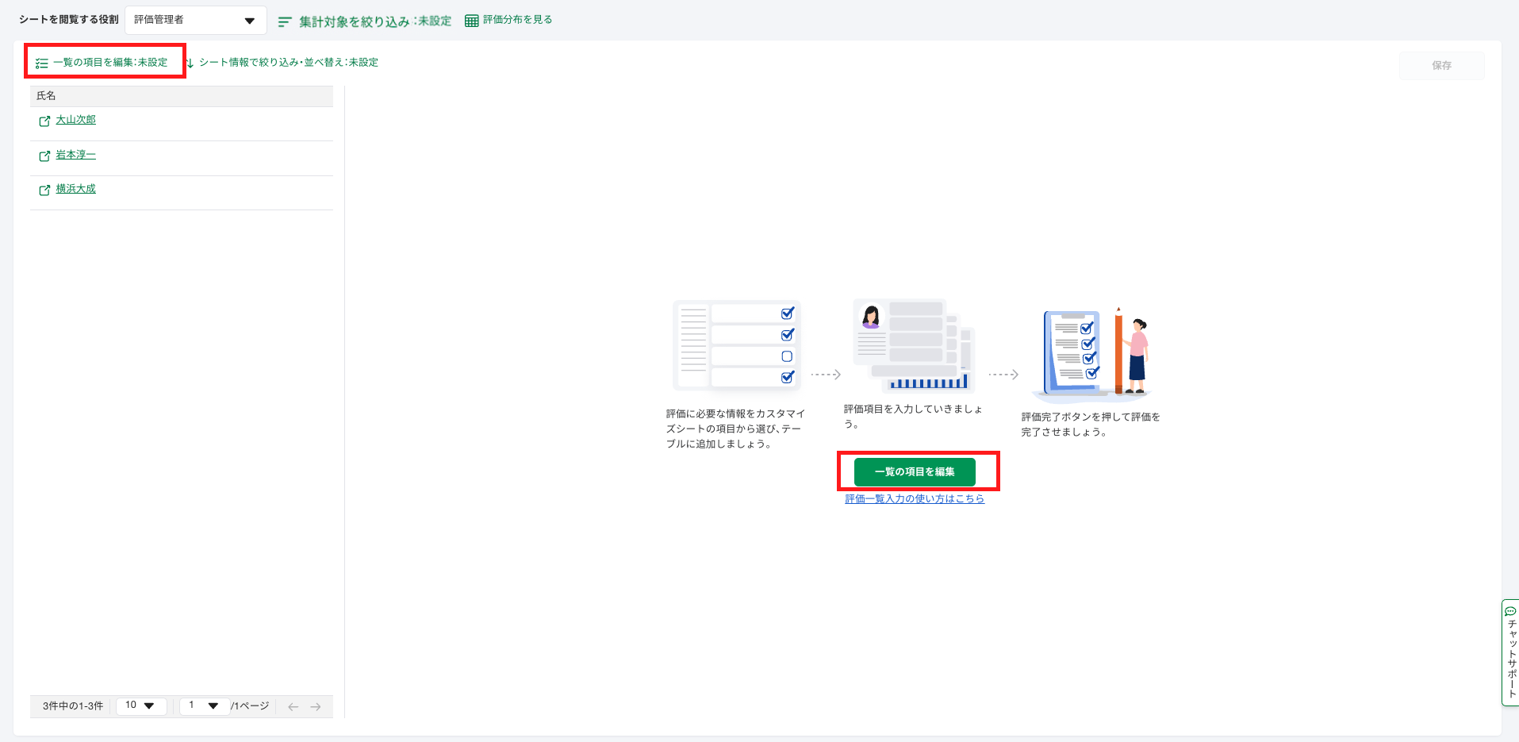Screen dimensions: 1519x742
Task: Click the previous-page arrow in pagination
Action: [293, 705]
